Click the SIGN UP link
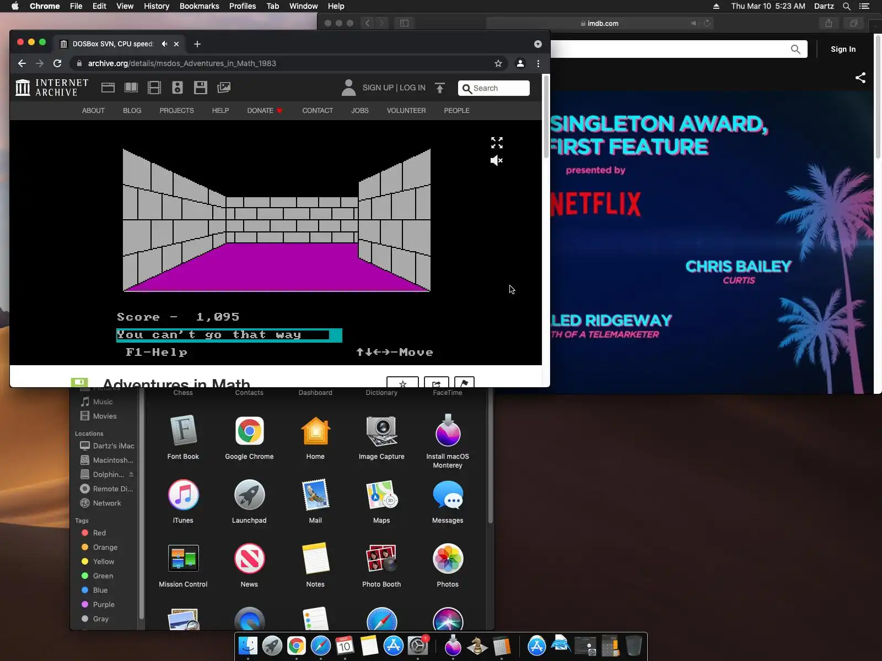This screenshot has width=882, height=661. (x=378, y=88)
